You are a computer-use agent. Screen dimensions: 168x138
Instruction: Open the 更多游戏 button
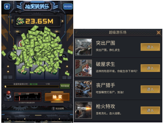[x=68, y=7]
